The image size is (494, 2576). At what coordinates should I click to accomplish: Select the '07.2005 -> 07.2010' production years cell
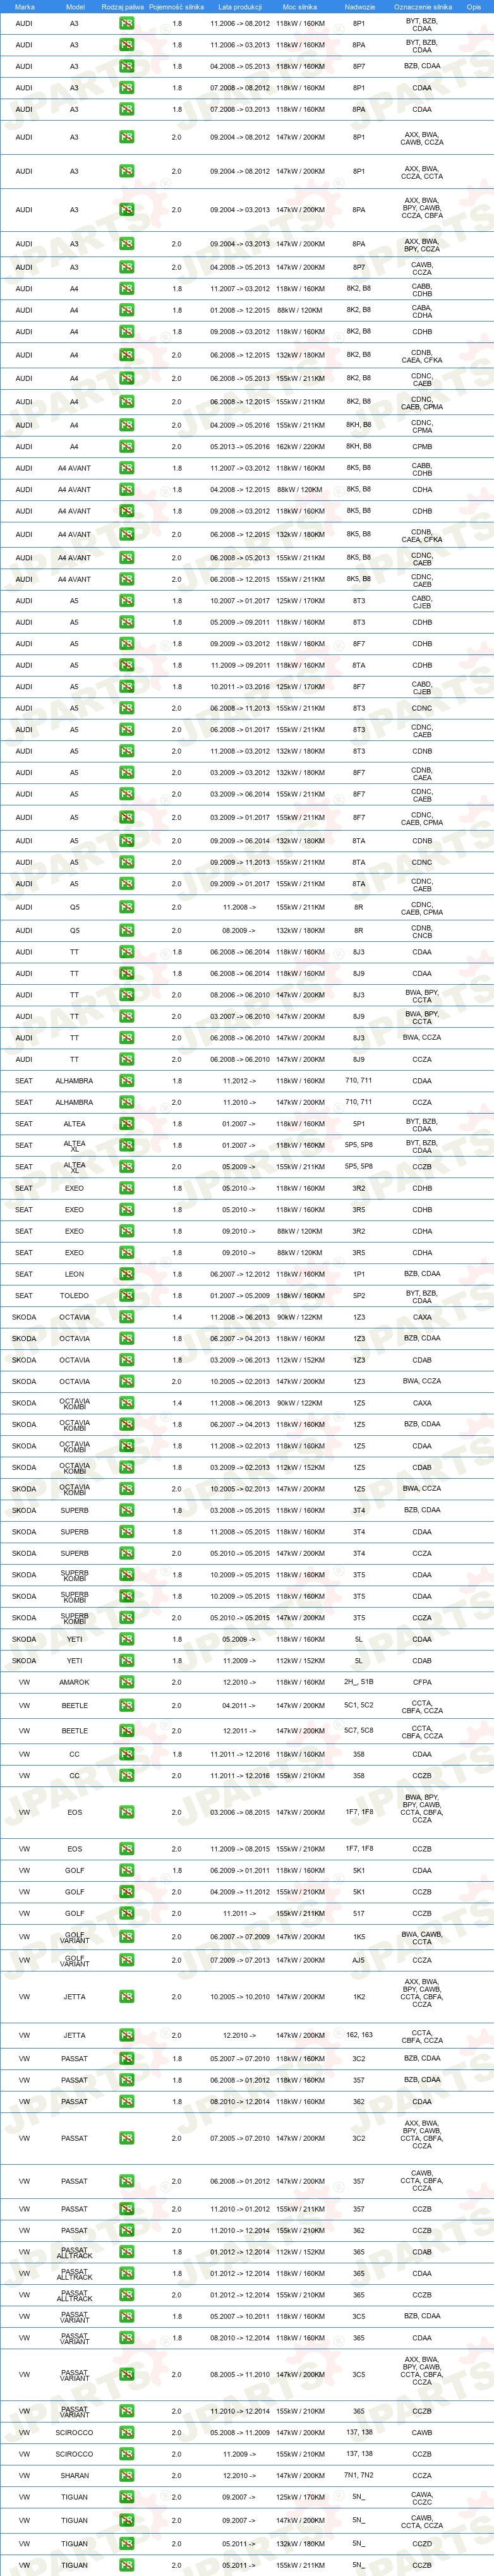pos(240,2138)
